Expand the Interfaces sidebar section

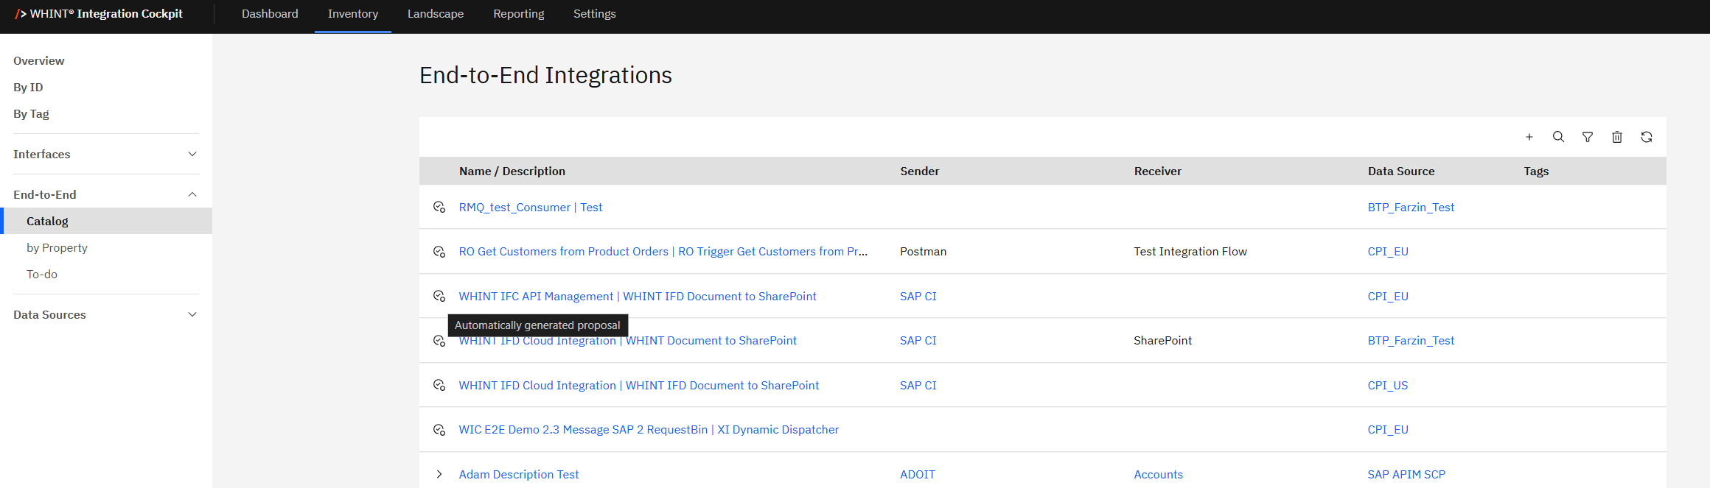click(x=192, y=155)
